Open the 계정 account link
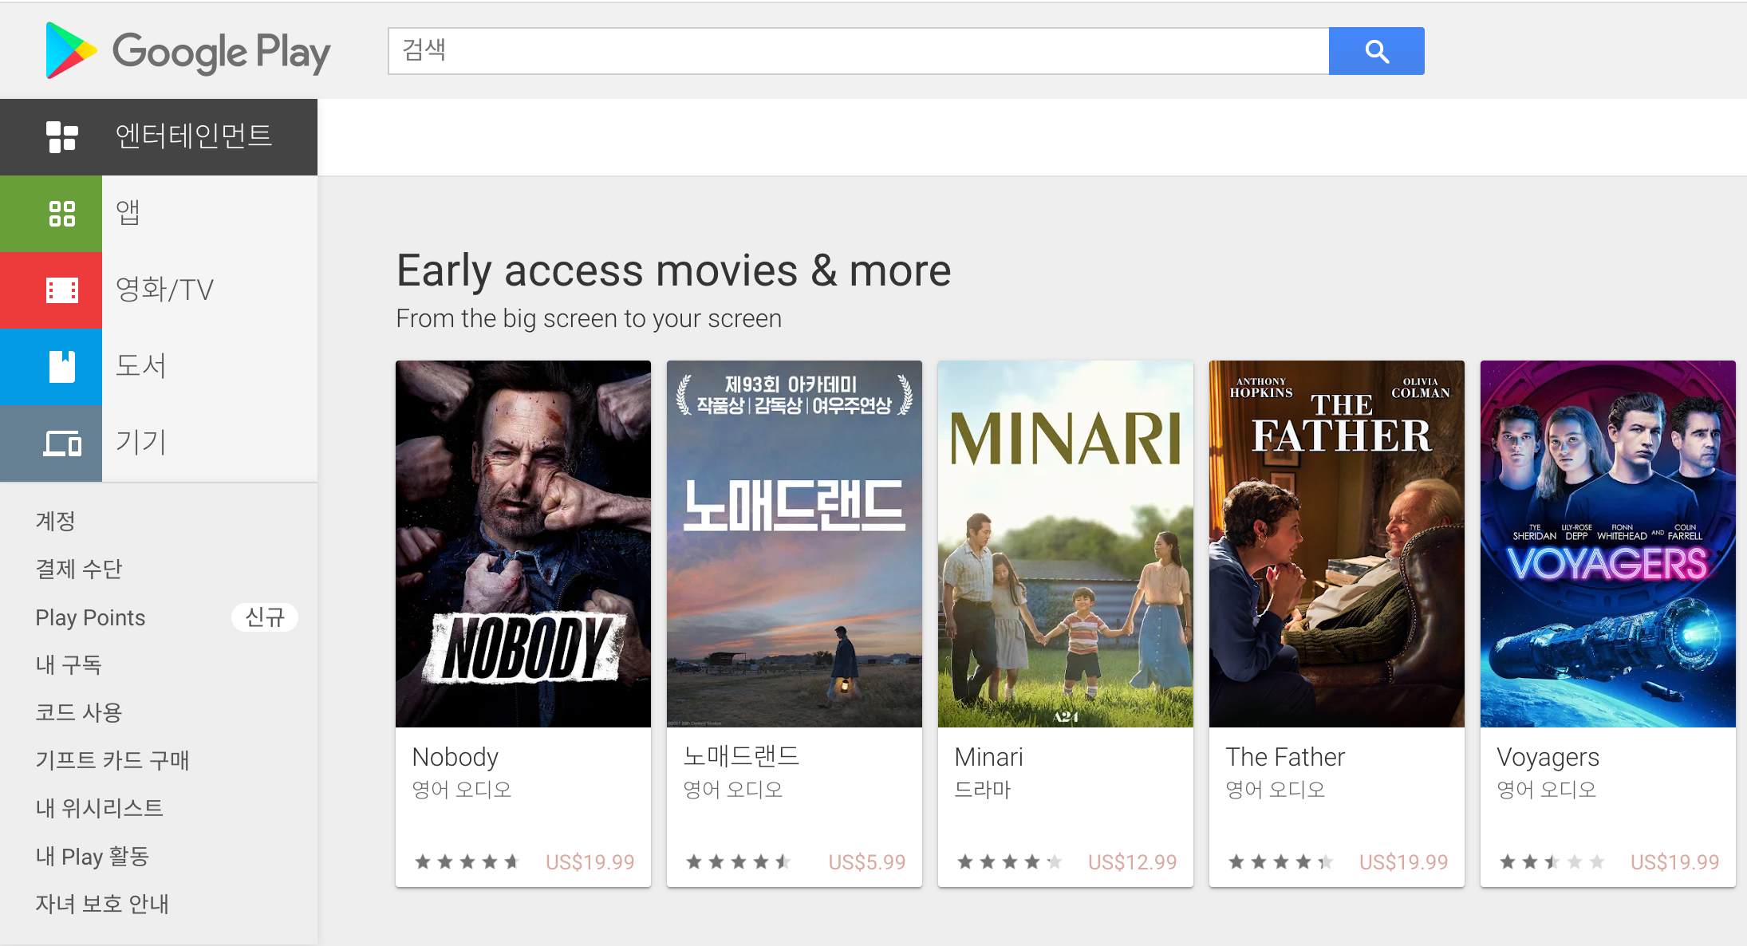Viewport: 1747px width, 946px height. pos(55,522)
